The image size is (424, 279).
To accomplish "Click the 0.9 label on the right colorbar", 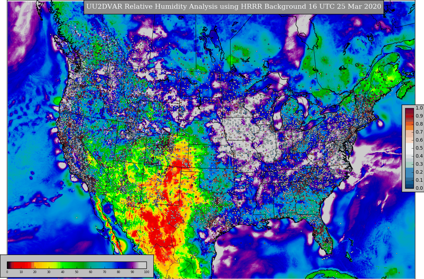I will coord(419,116).
